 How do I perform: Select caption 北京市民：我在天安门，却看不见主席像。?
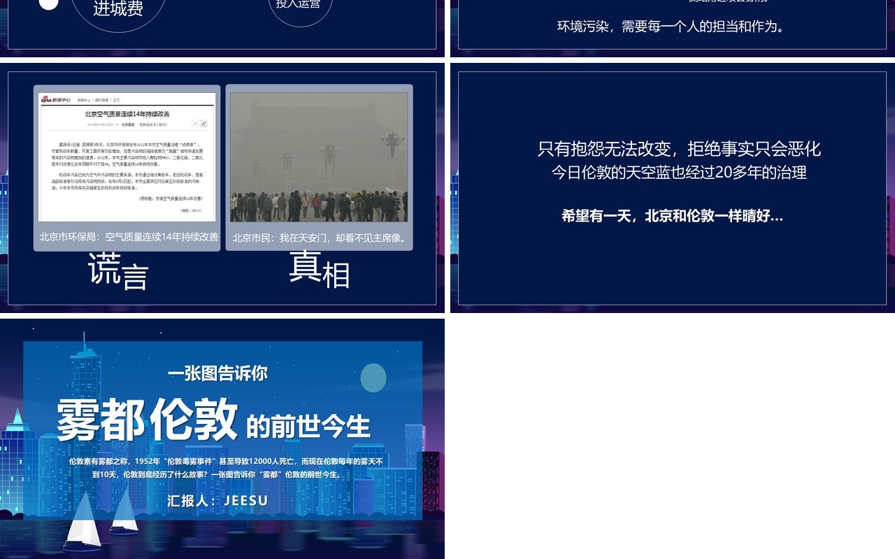click(320, 238)
